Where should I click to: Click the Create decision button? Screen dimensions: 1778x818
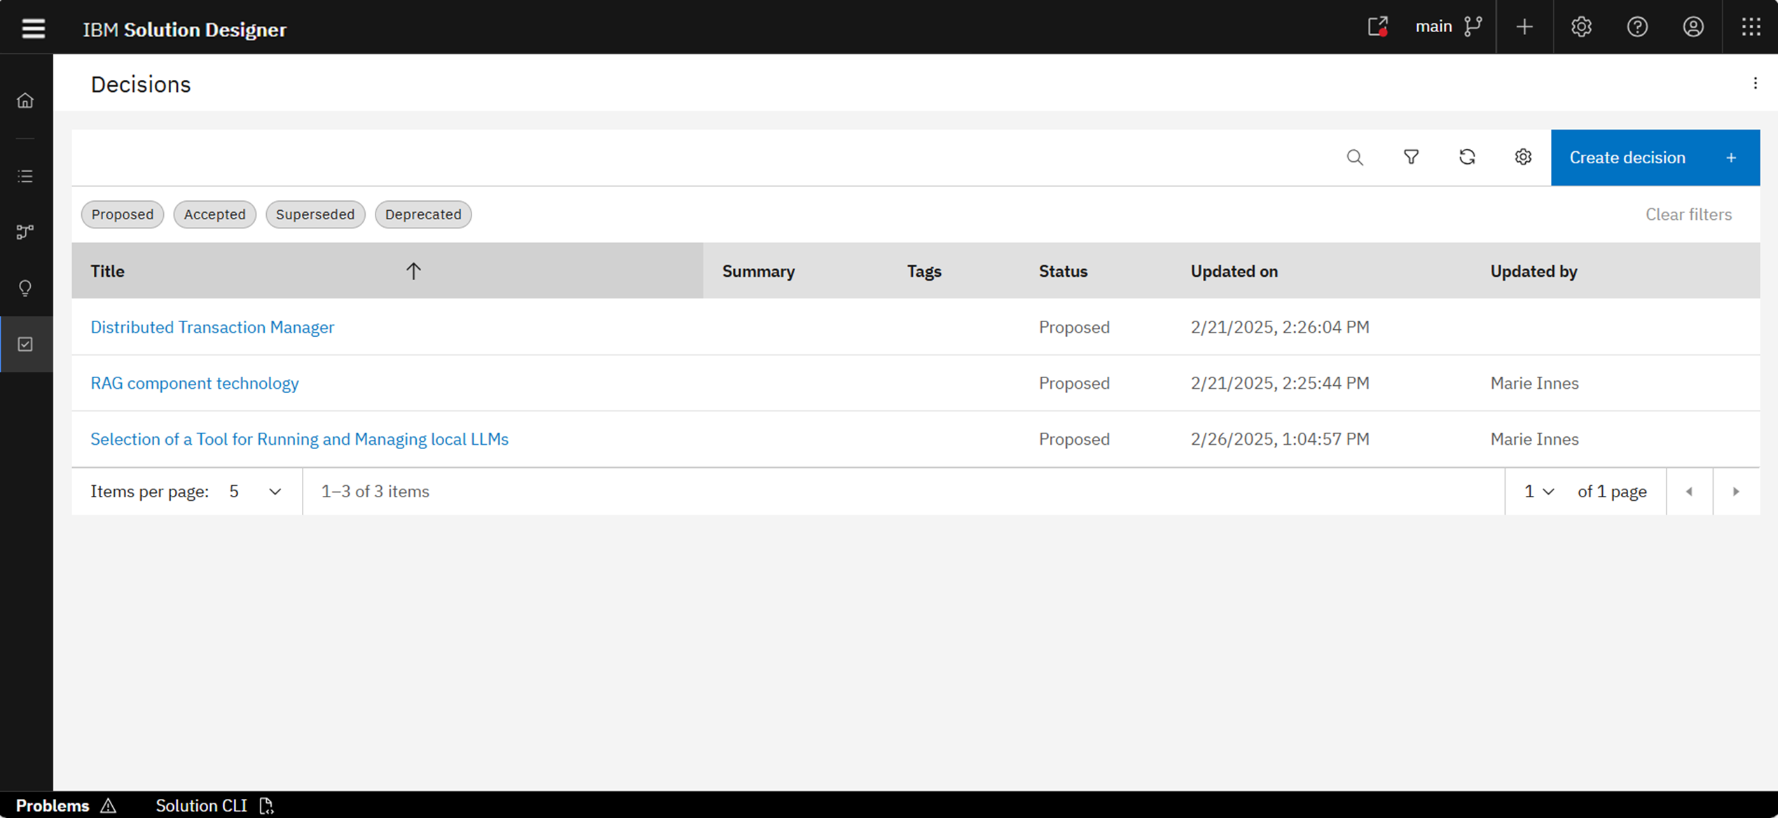coord(1655,158)
